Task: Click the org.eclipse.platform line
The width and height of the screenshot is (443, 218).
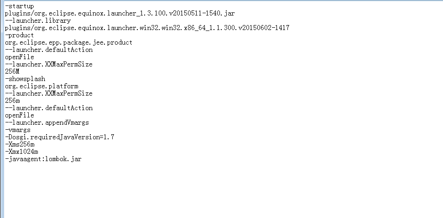Action: pyautogui.click(x=42, y=86)
